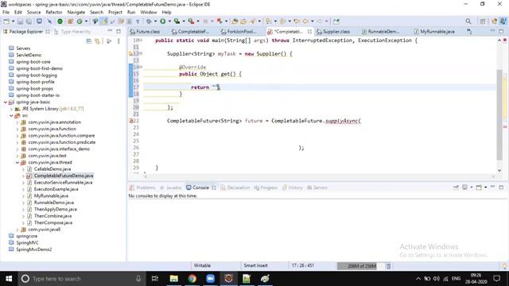This screenshot has height=286, width=509.
Task: Click the Coverage run toolbar icon
Action: tap(177, 21)
